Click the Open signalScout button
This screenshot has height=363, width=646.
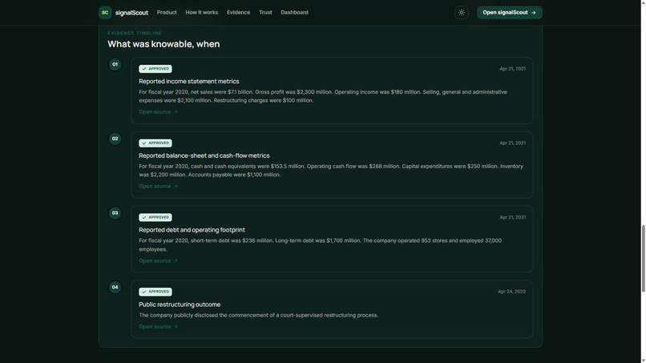pyautogui.click(x=510, y=12)
